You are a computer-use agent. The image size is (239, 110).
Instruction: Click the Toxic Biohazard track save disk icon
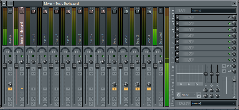tap(22, 104)
